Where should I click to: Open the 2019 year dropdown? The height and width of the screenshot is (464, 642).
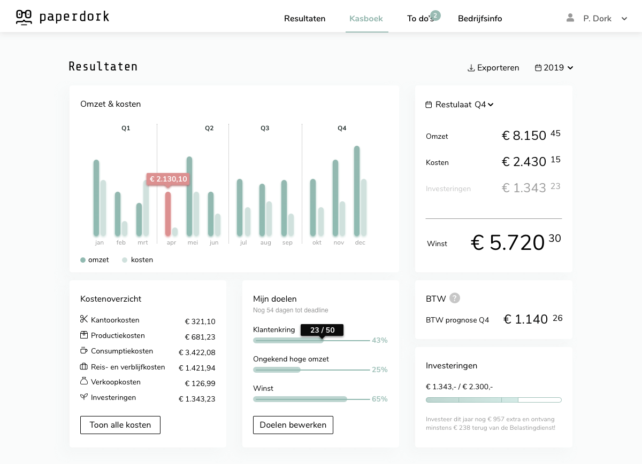point(554,68)
